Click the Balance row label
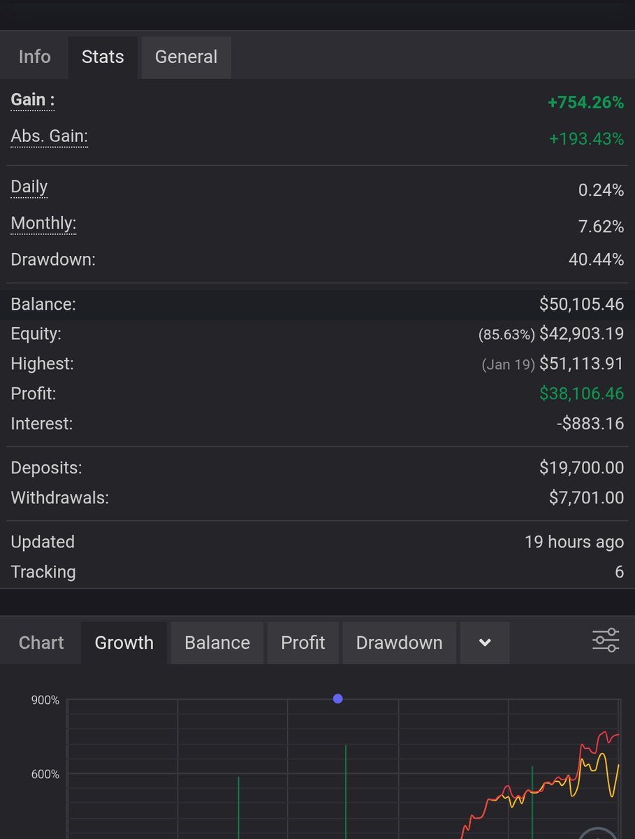This screenshot has height=839, width=635. pyautogui.click(x=43, y=304)
